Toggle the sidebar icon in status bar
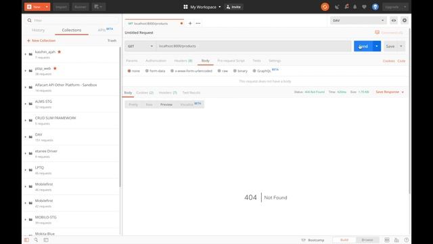Screen dimensions: 433x244 [x=26, y=240]
